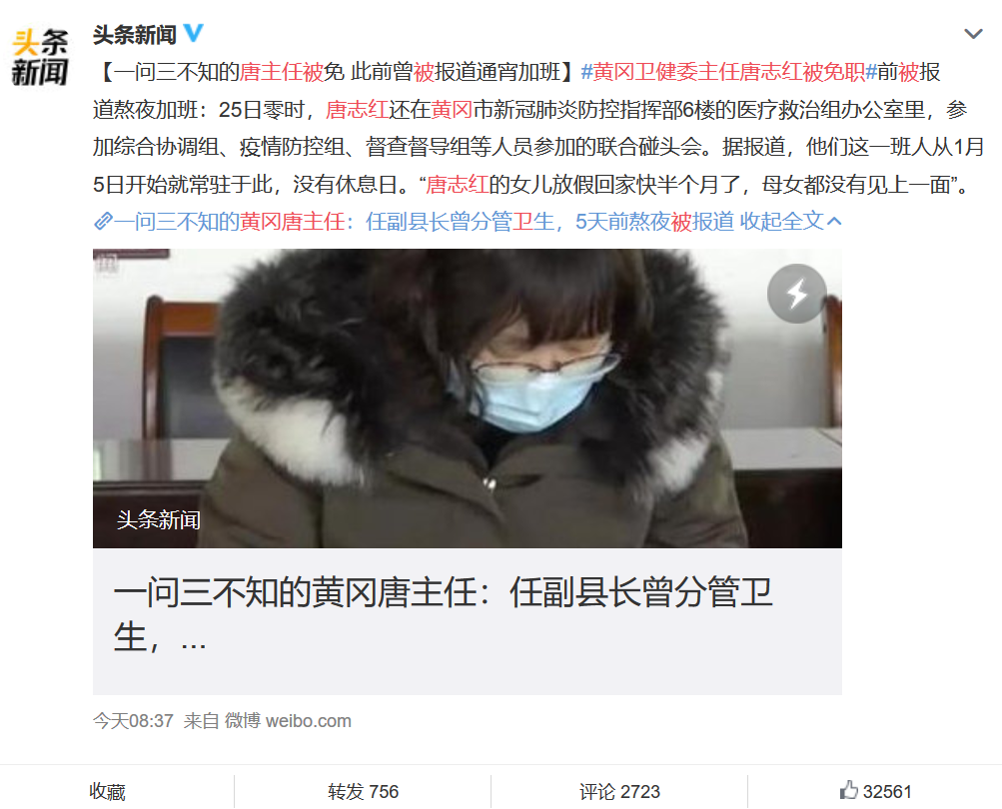Click the link chain icon before the article link
This screenshot has width=1002, height=809.
(x=103, y=221)
